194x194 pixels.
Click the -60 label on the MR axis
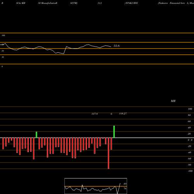pos(189,159)
